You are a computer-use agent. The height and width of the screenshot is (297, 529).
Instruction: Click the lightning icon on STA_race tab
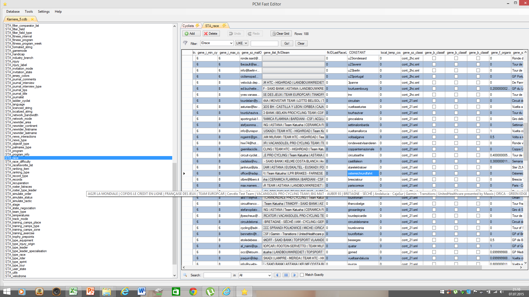click(x=224, y=26)
